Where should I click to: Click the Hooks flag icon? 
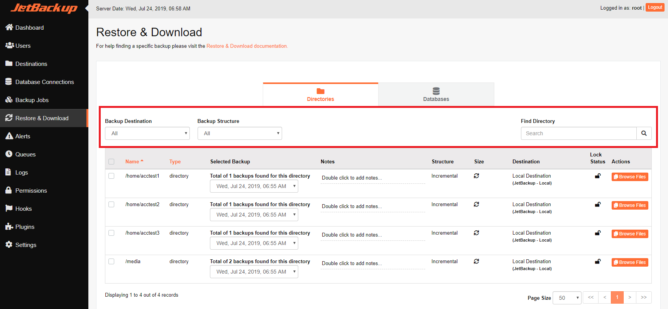pos(9,208)
